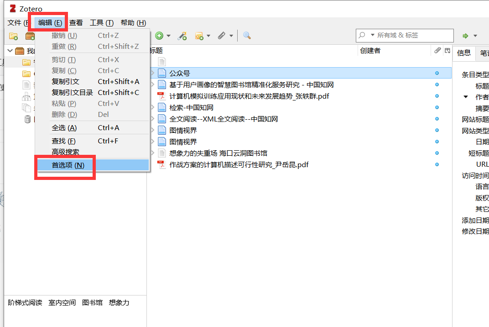Click the Zotero app logo icon
This screenshot has width=489, height=327.
[12, 8]
